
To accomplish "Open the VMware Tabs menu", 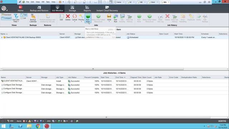I will click(48, 2).
